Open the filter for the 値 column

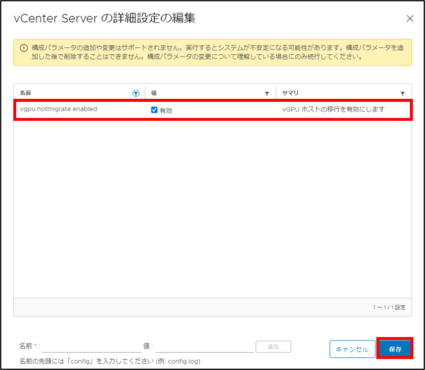click(267, 94)
